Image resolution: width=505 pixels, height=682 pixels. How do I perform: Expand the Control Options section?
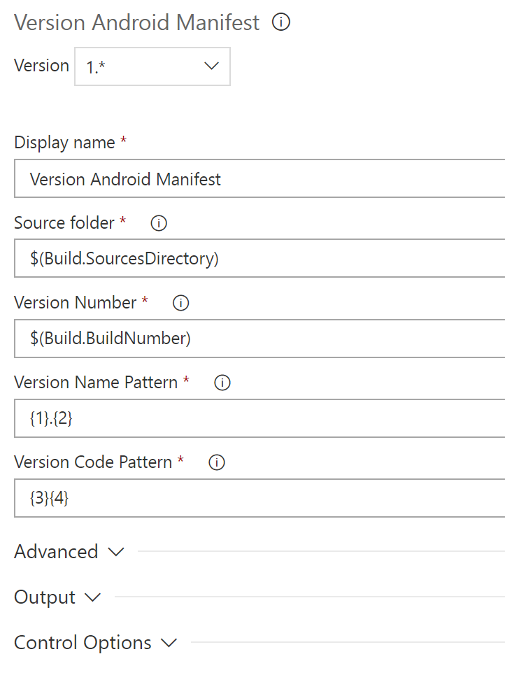point(83,643)
